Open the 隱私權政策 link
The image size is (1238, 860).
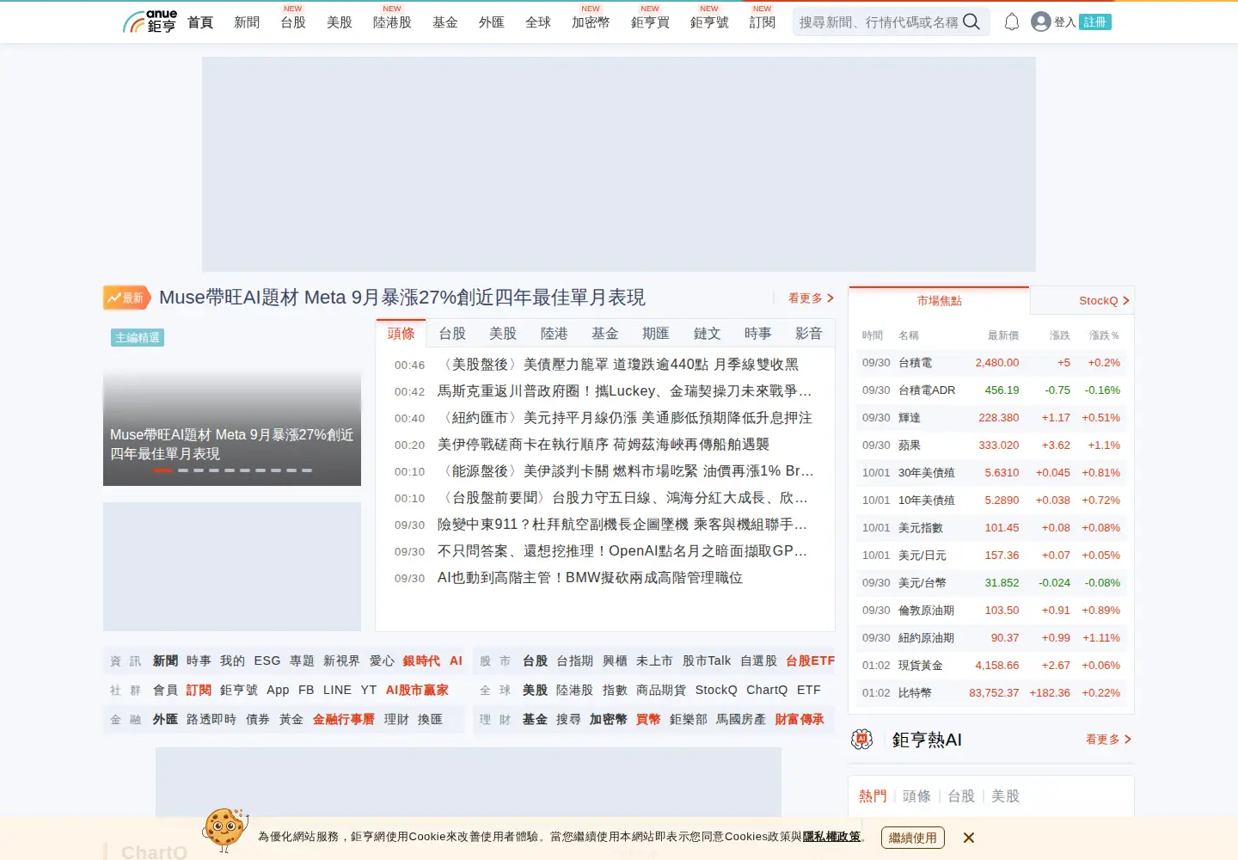pyautogui.click(x=831, y=837)
